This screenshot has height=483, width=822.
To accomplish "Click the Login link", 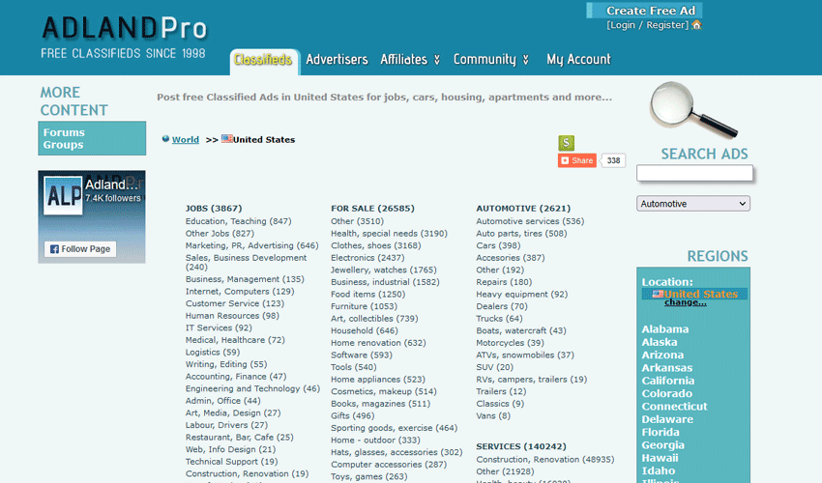I will click(622, 25).
